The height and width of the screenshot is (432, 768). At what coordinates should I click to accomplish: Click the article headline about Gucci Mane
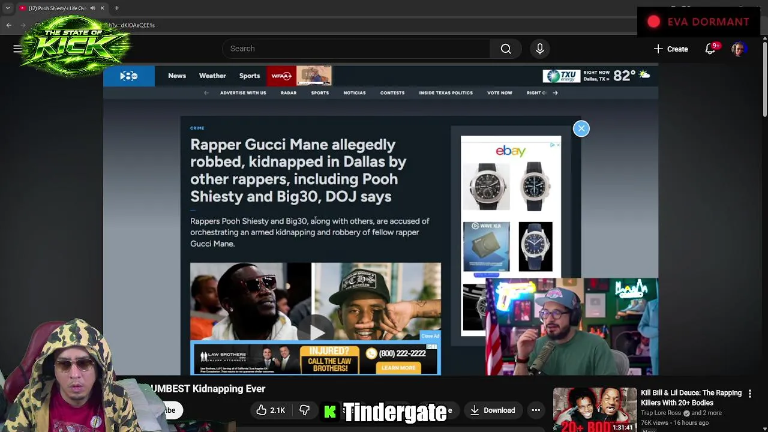coord(298,170)
